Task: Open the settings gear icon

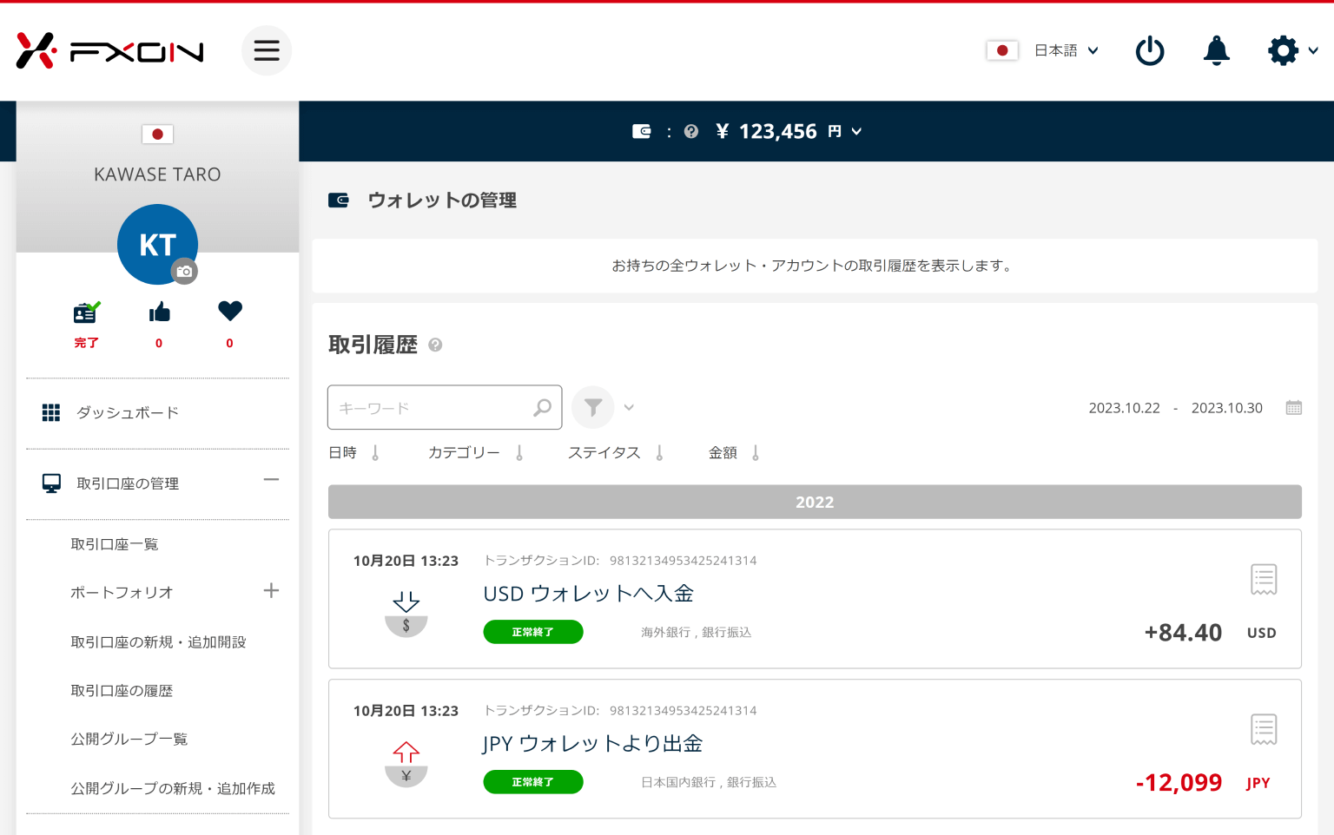Action: click(x=1283, y=50)
